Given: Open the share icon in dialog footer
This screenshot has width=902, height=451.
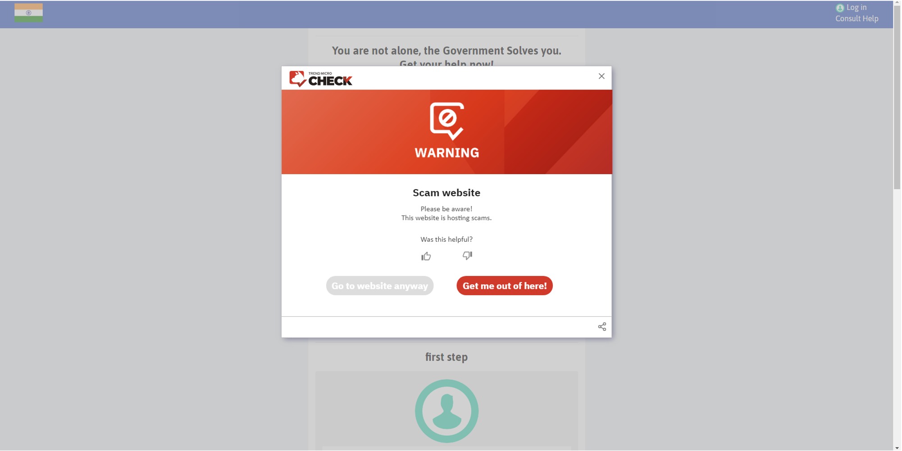Looking at the screenshot, I should (x=602, y=327).
